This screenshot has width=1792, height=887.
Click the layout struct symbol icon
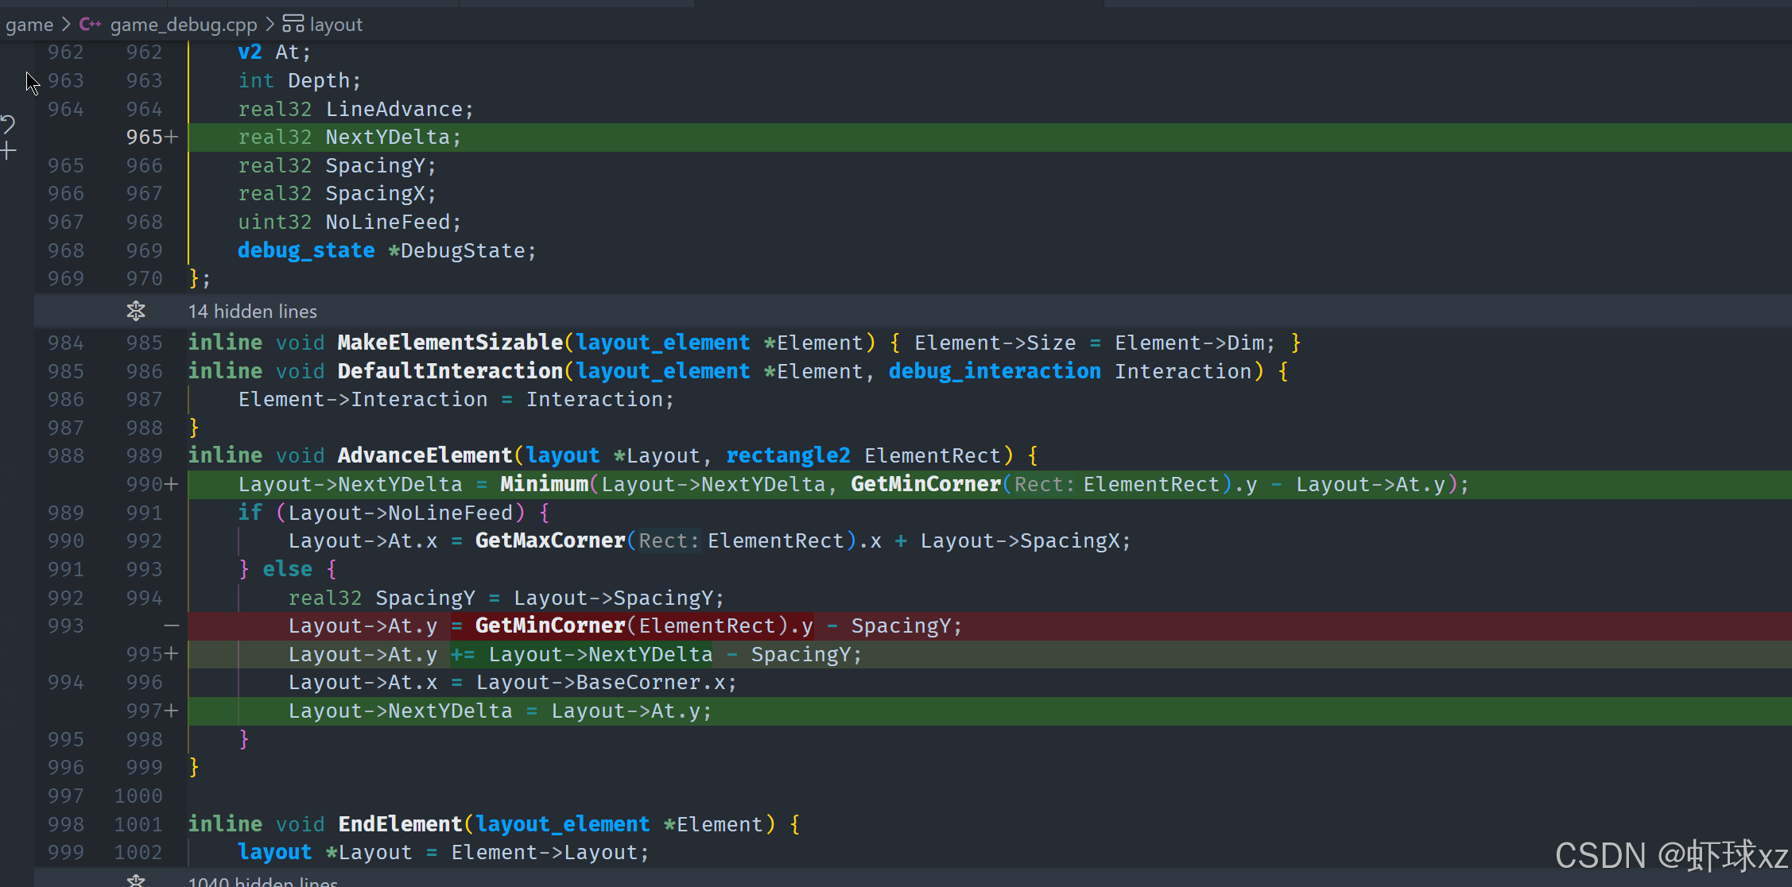coord(293,25)
